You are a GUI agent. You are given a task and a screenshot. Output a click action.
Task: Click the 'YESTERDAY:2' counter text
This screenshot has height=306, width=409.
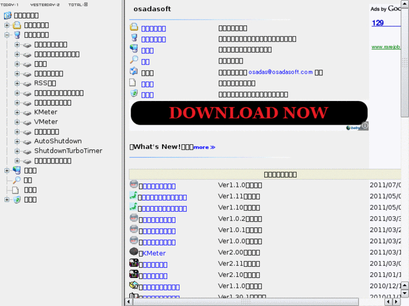tap(45, 4)
